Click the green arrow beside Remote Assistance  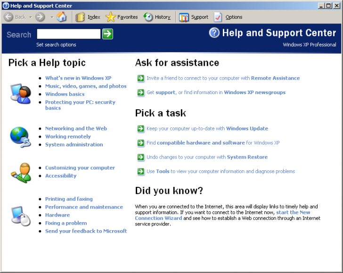(x=141, y=78)
